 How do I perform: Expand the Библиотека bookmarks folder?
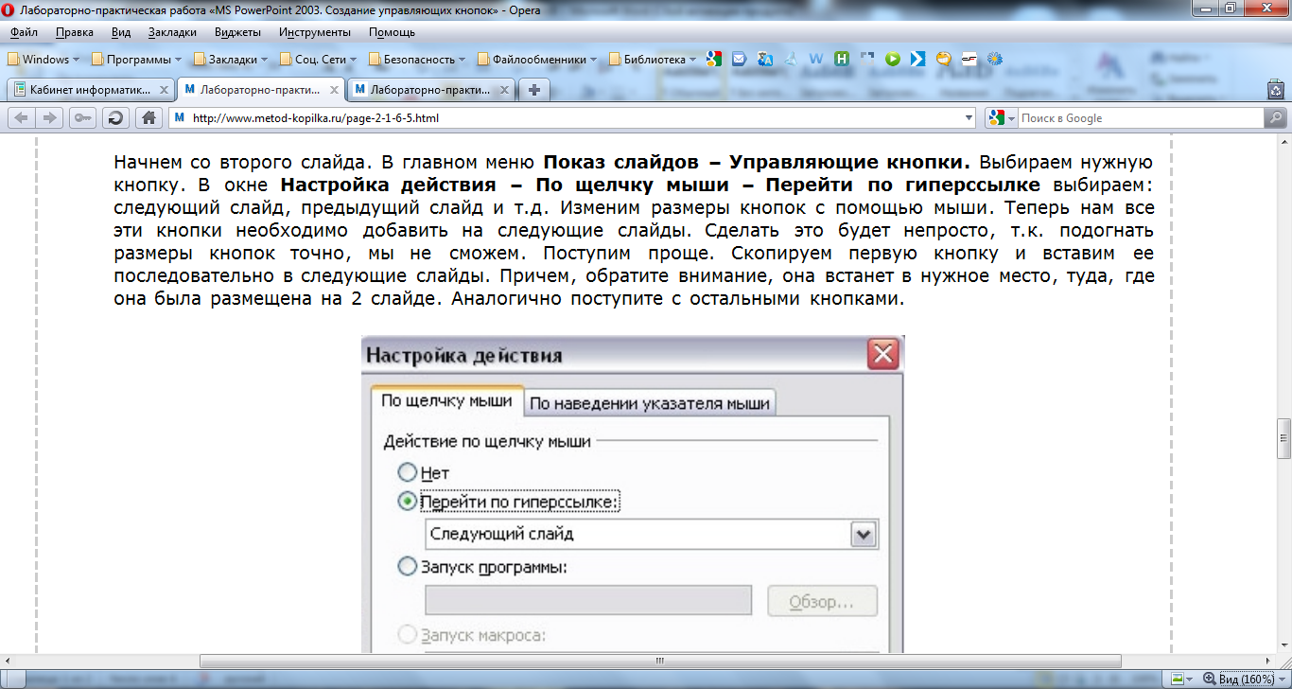coord(653,59)
